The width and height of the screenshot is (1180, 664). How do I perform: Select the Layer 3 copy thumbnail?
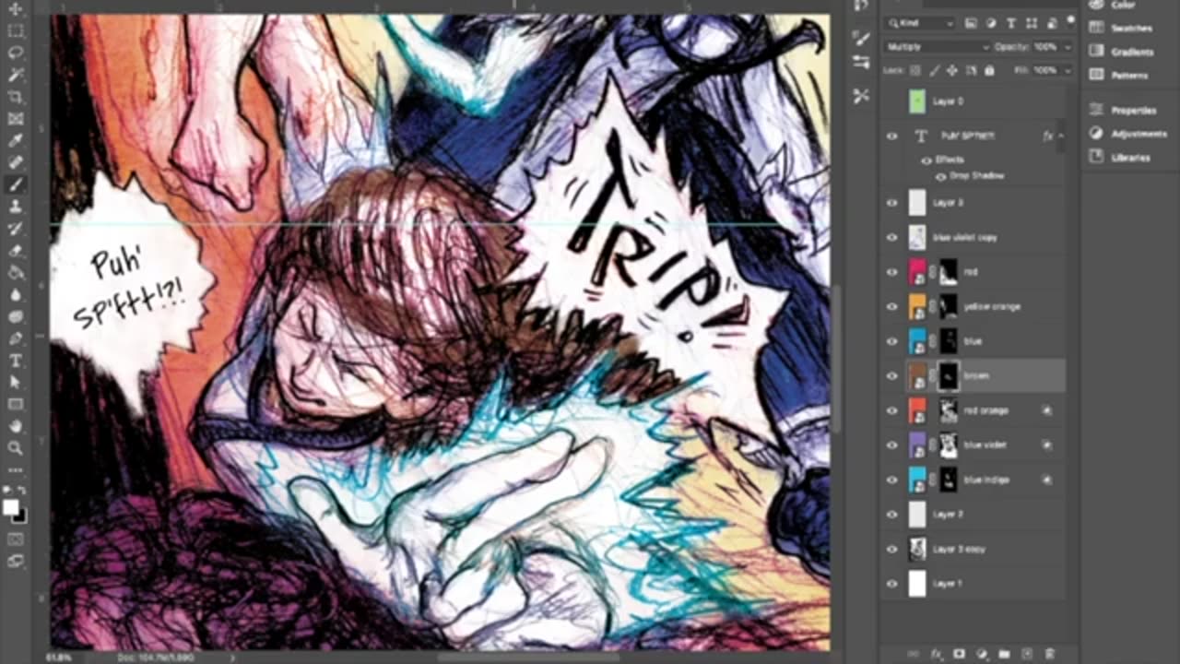tap(917, 549)
